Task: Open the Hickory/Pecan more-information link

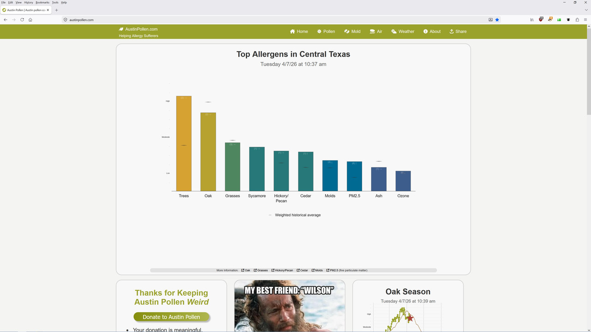Action: [x=282, y=270]
